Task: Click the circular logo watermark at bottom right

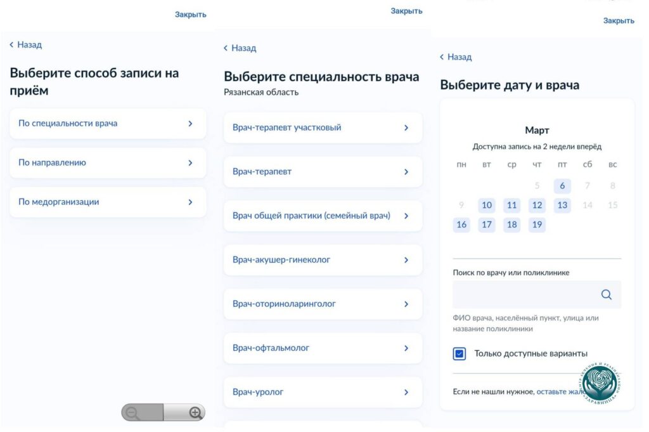Action: 598,383
